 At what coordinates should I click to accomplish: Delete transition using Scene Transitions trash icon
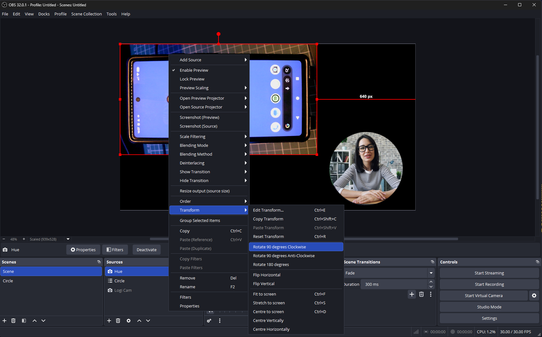coord(421,294)
